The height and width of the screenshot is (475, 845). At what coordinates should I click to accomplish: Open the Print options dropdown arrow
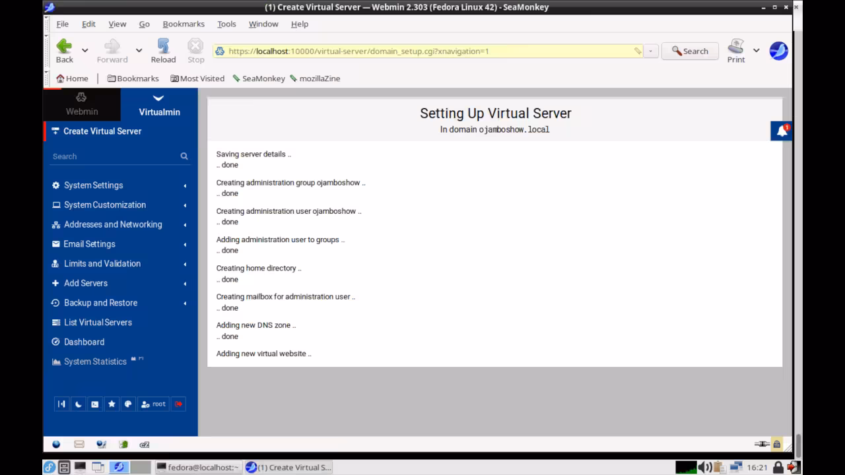coord(756,50)
